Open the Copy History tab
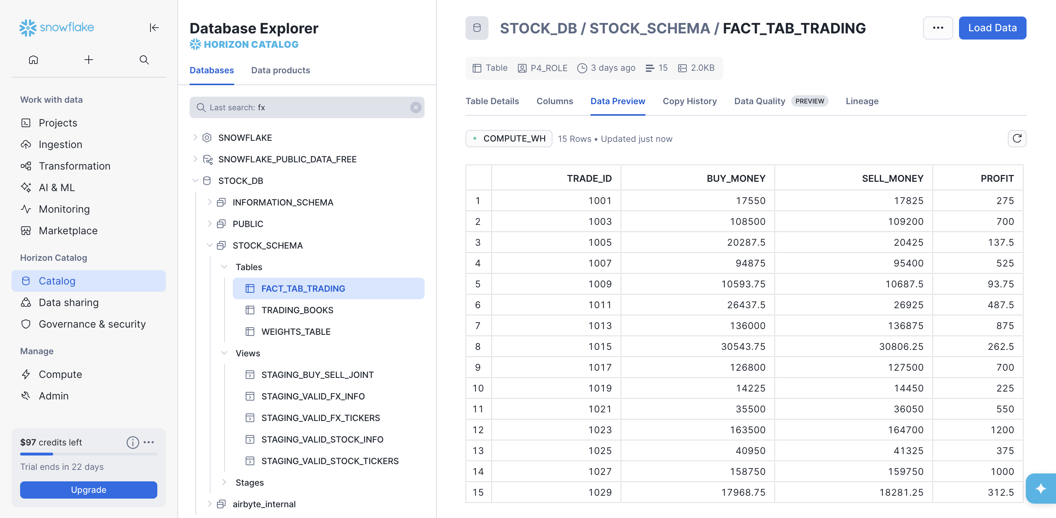 690,101
